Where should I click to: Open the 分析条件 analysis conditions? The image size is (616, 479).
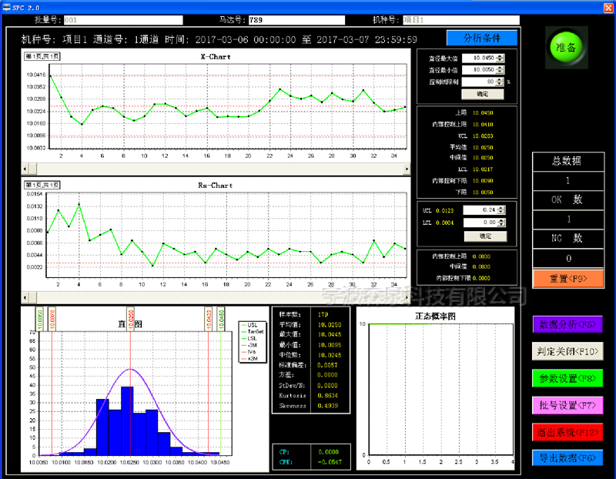tap(482, 38)
